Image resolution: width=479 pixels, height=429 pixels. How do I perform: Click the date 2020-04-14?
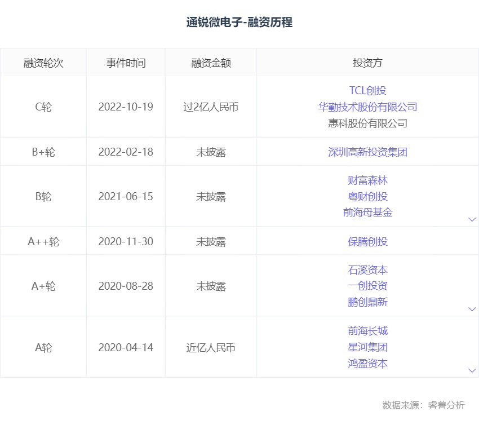point(126,347)
